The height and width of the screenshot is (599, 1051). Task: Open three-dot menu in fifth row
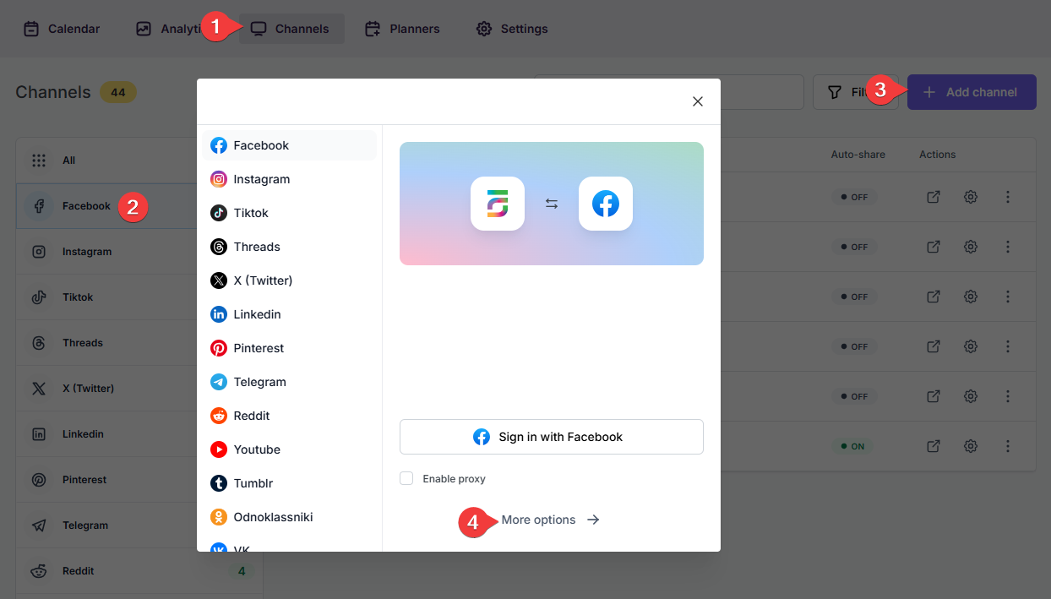[x=1008, y=396]
